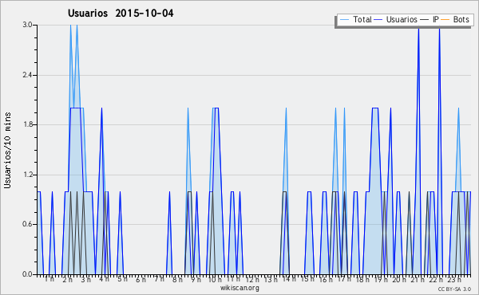This screenshot has height=295, width=479.
Task: Click the '3 h' x-axis label
Action: (x=86, y=279)
